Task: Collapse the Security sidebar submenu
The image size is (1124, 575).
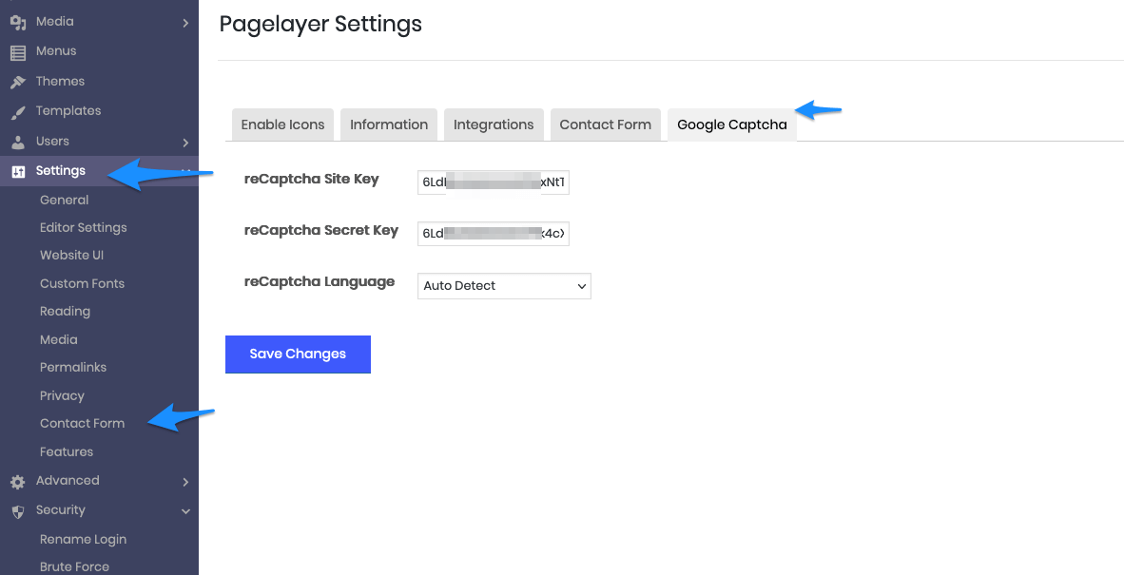Action: coord(186,511)
